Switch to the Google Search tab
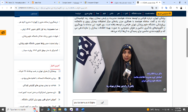 (x=70, y=3)
